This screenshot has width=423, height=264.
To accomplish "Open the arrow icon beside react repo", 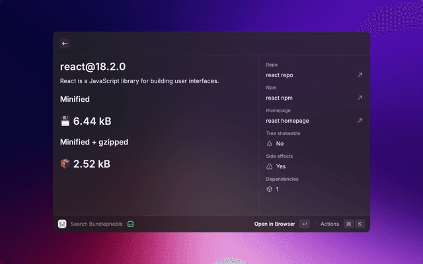I will click(360, 75).
